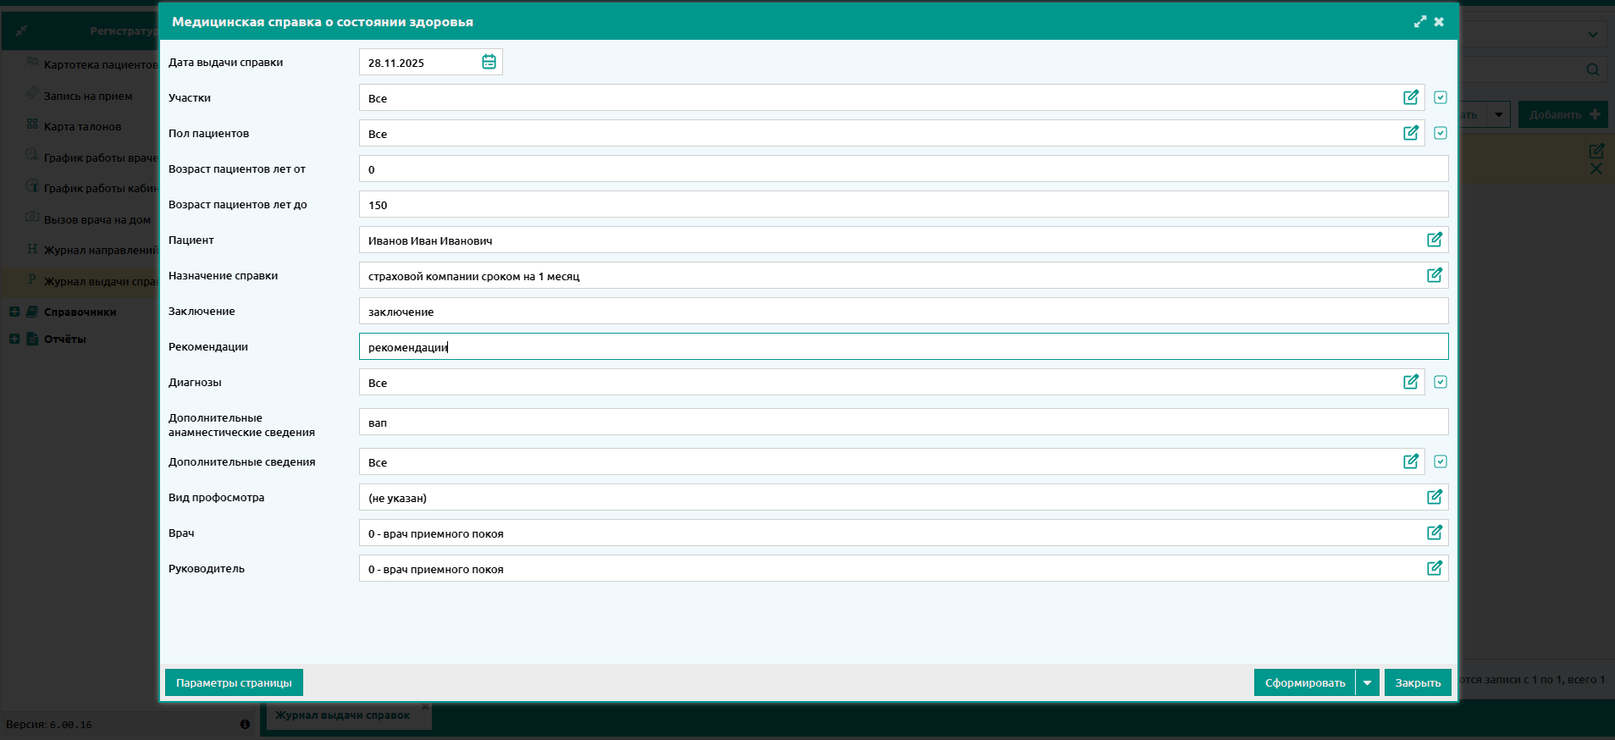Viewport: 1615px width, 740px height.
Task: Open the Вид профосмотра selection icon
Action: 1434,497
